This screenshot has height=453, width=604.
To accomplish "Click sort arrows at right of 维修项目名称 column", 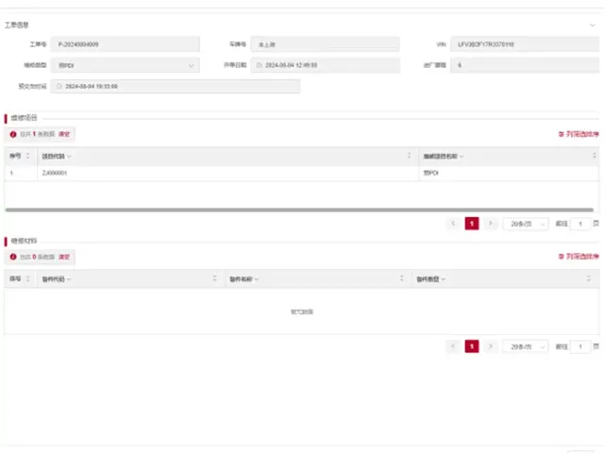I will click(x=594, y=156).
